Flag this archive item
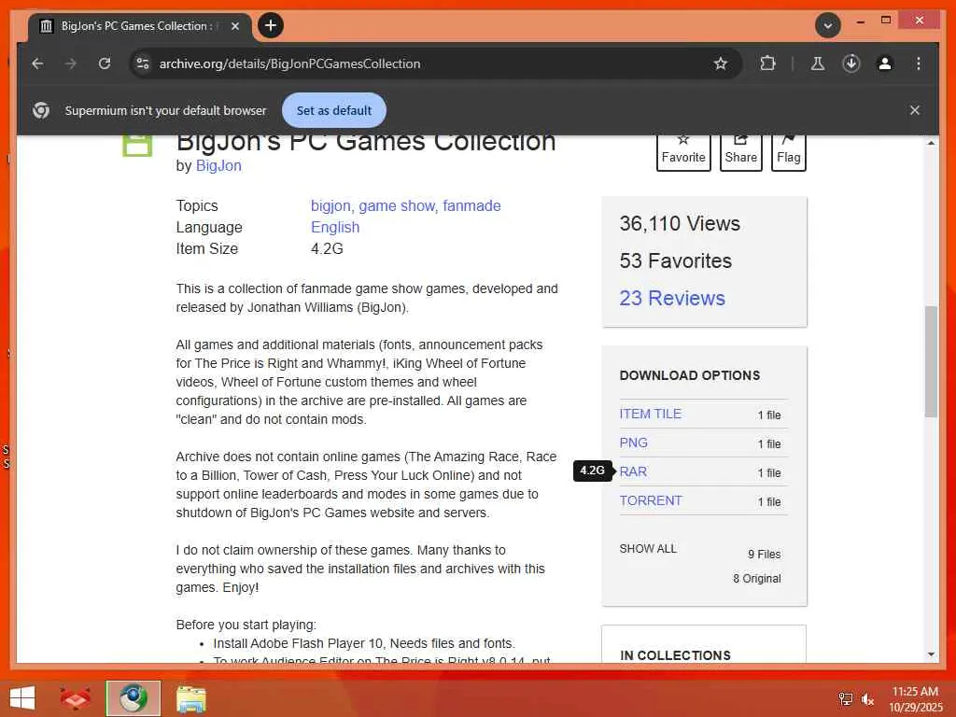956x717 pixels. [x=788, y=152]
